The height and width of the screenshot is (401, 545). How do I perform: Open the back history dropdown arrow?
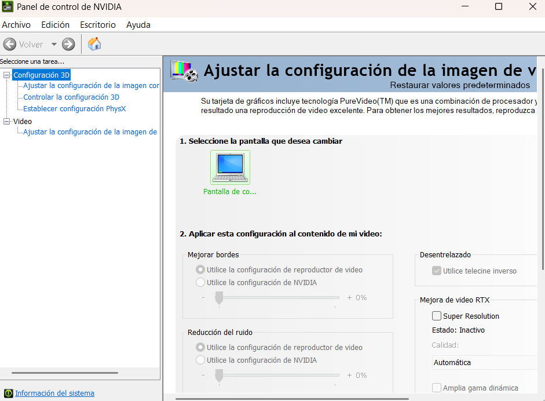click(54, 44)
